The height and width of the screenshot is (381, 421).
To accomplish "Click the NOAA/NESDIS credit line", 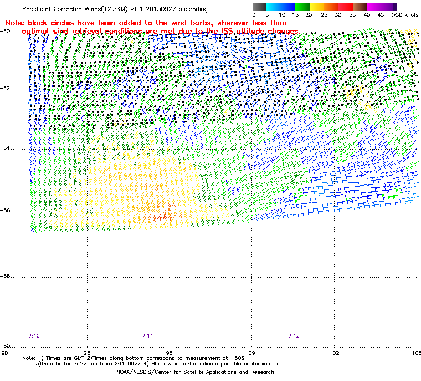I will click(x=195, y=372).
